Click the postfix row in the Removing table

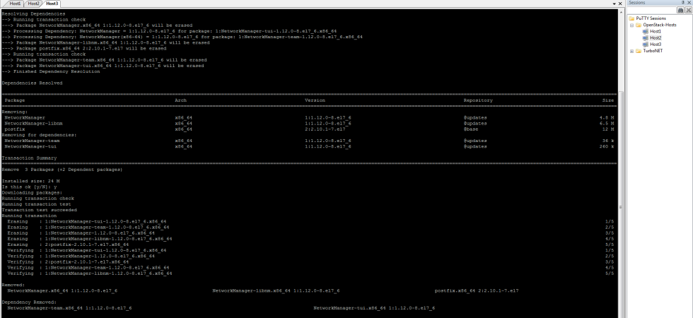click(x=309, y=129)
